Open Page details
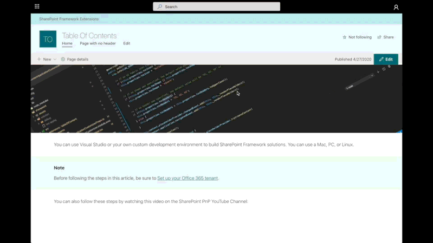The height and width of the screenshot is (243, 433). (75, 60)
